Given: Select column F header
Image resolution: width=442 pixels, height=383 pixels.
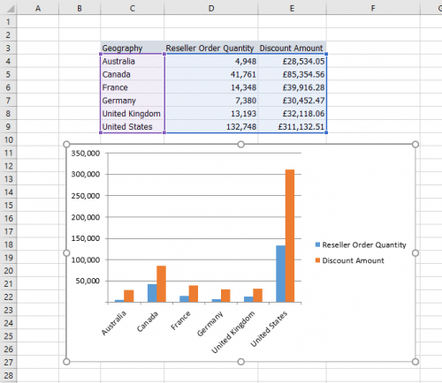Looking at the screenshot, I should click(x=373, y=8).
